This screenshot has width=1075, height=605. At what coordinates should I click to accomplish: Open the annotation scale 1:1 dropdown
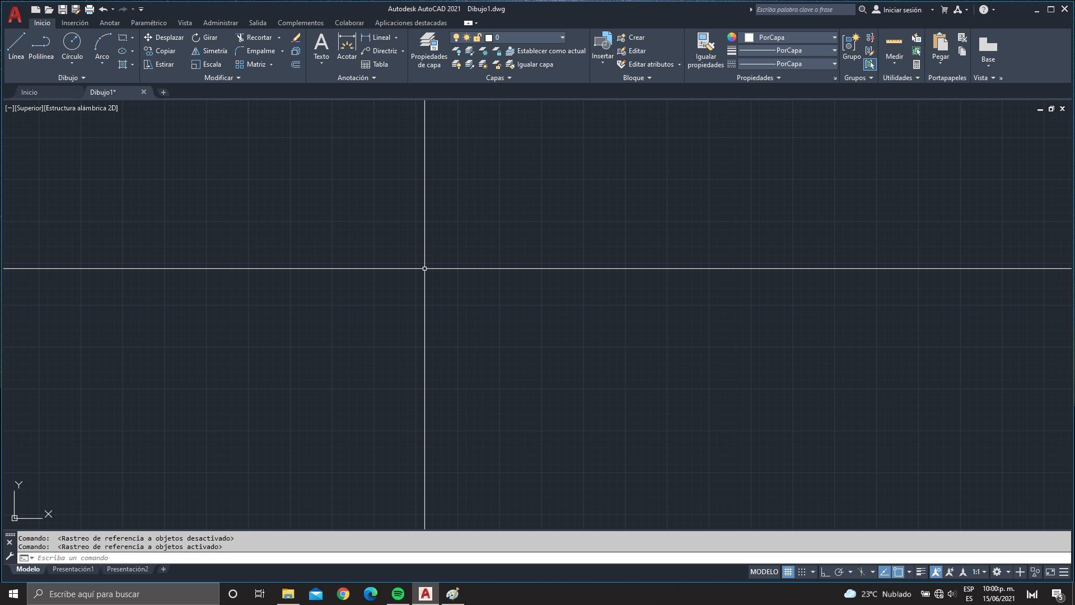tap(979, 572)
